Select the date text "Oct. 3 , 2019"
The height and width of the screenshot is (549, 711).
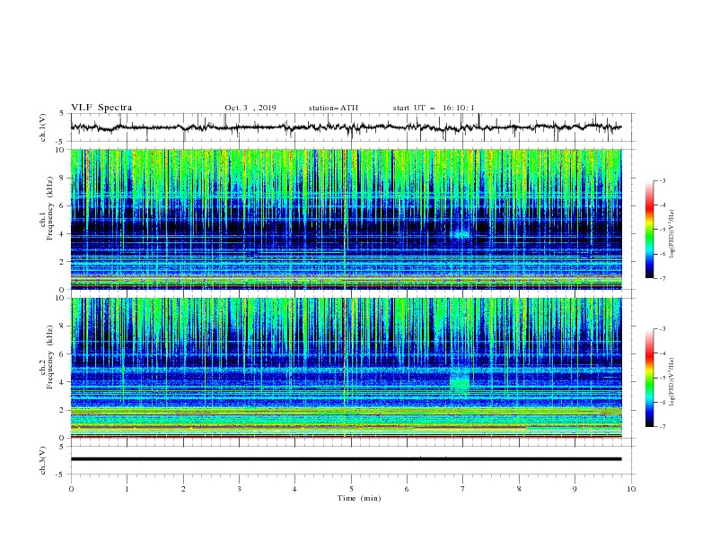[x=250, y=108]
